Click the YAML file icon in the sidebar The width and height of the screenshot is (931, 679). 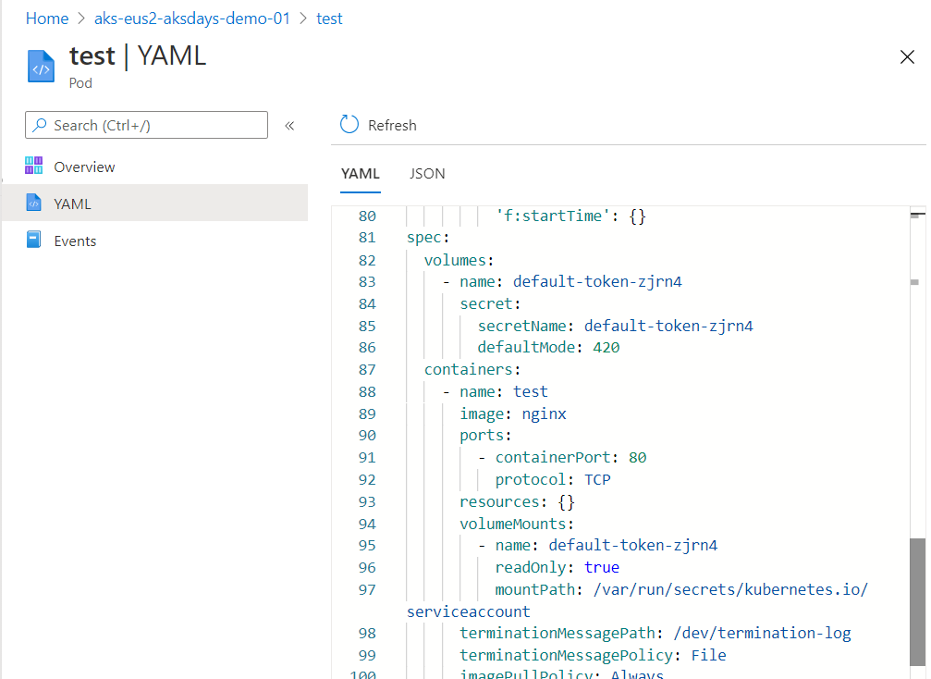(34, 204)
